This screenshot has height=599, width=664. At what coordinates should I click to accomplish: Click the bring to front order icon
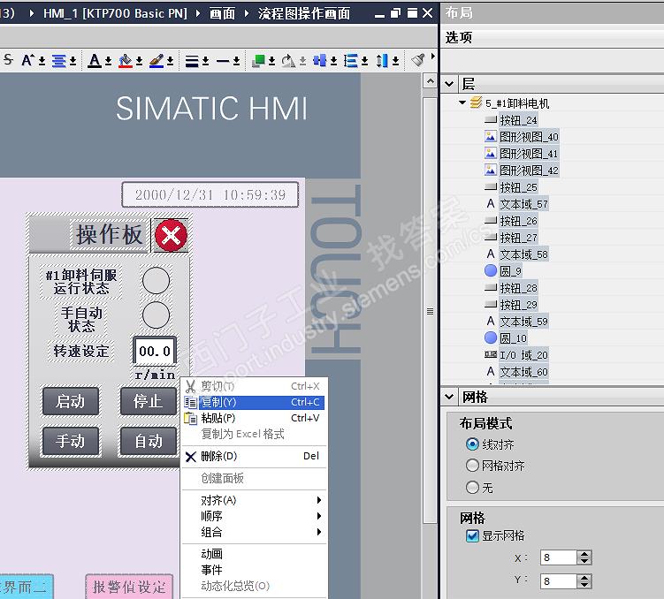pos(258,60)
